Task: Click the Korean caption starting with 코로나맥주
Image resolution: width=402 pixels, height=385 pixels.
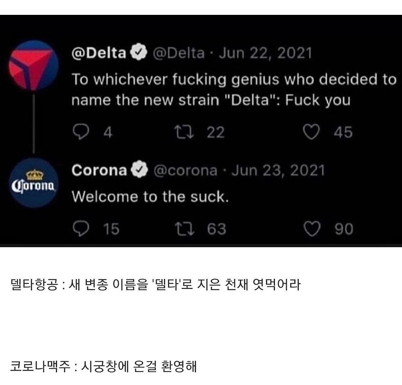Action: click(x=103, y=366)
